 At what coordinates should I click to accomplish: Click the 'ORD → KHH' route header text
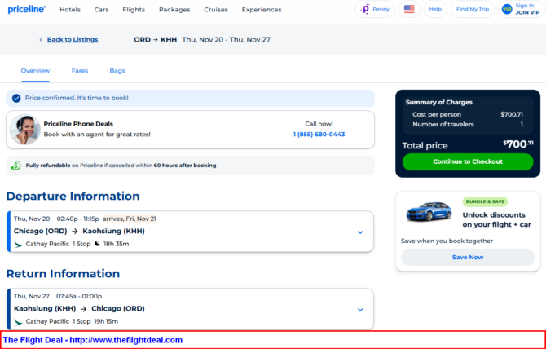tap(156, 40)
